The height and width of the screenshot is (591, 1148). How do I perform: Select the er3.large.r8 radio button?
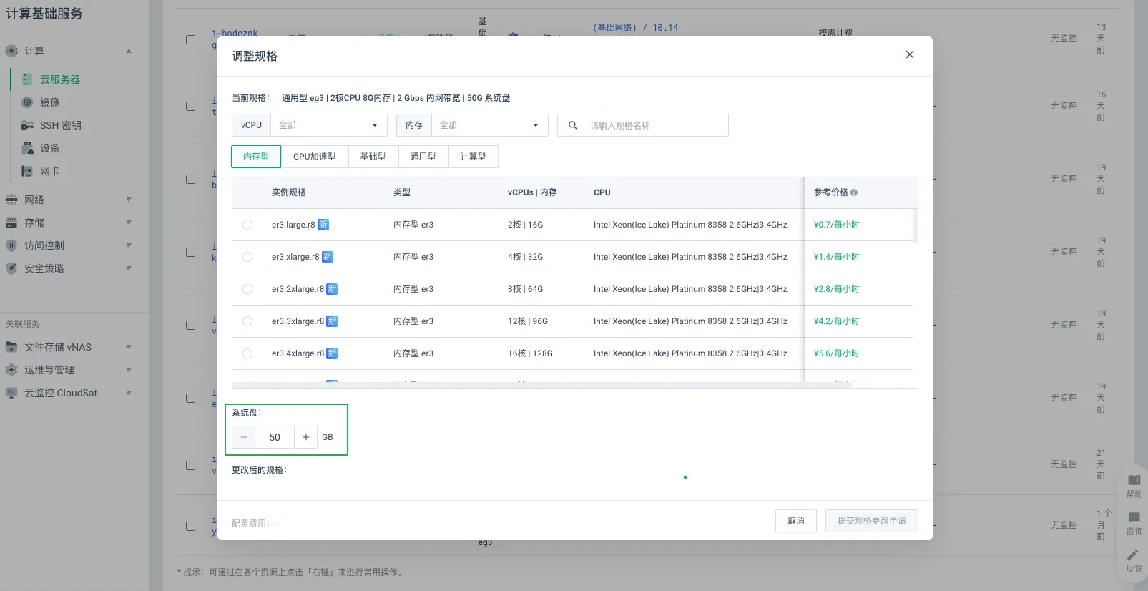point(247,225)
